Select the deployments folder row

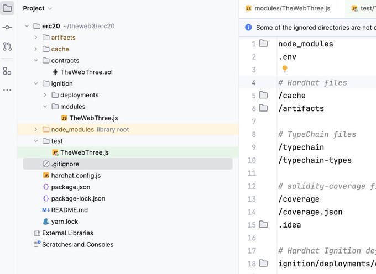[x=80, y=95]
